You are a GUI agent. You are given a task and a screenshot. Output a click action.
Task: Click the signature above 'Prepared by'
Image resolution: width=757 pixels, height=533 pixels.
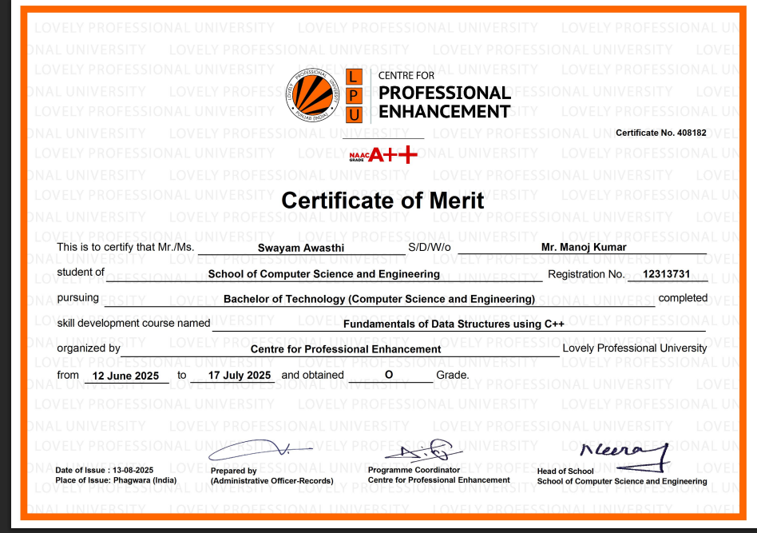point(260,449)
